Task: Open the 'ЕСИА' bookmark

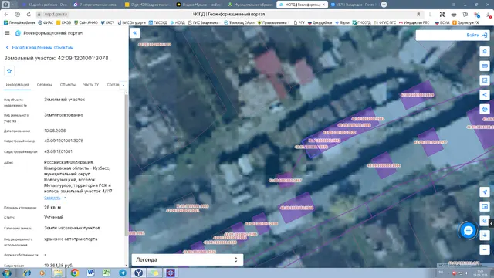Action: coord(442,22)
